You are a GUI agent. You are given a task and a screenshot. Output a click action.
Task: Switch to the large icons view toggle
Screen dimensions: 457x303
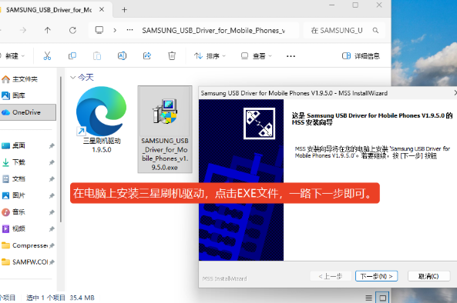pyautogui.click(x=382, y=298)
